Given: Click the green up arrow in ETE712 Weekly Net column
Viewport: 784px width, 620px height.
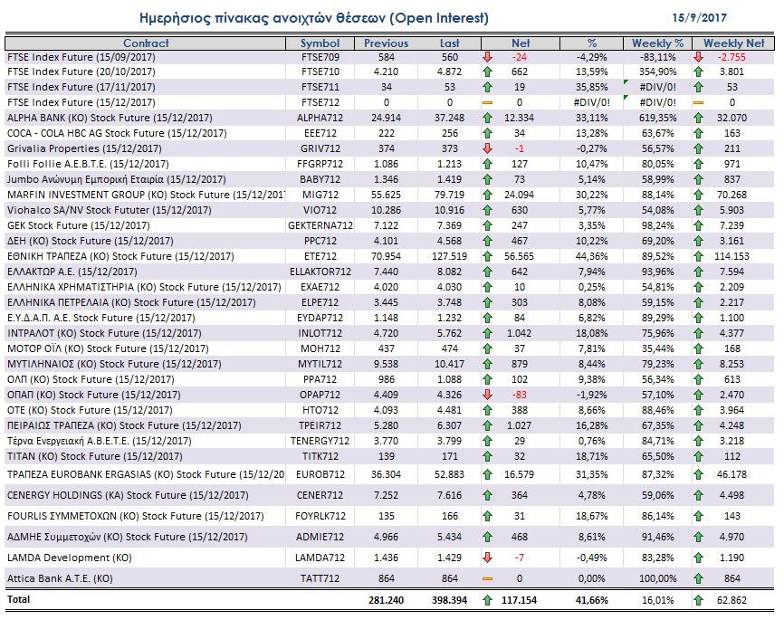Looking at the screenshot, I should click(699, 256).
